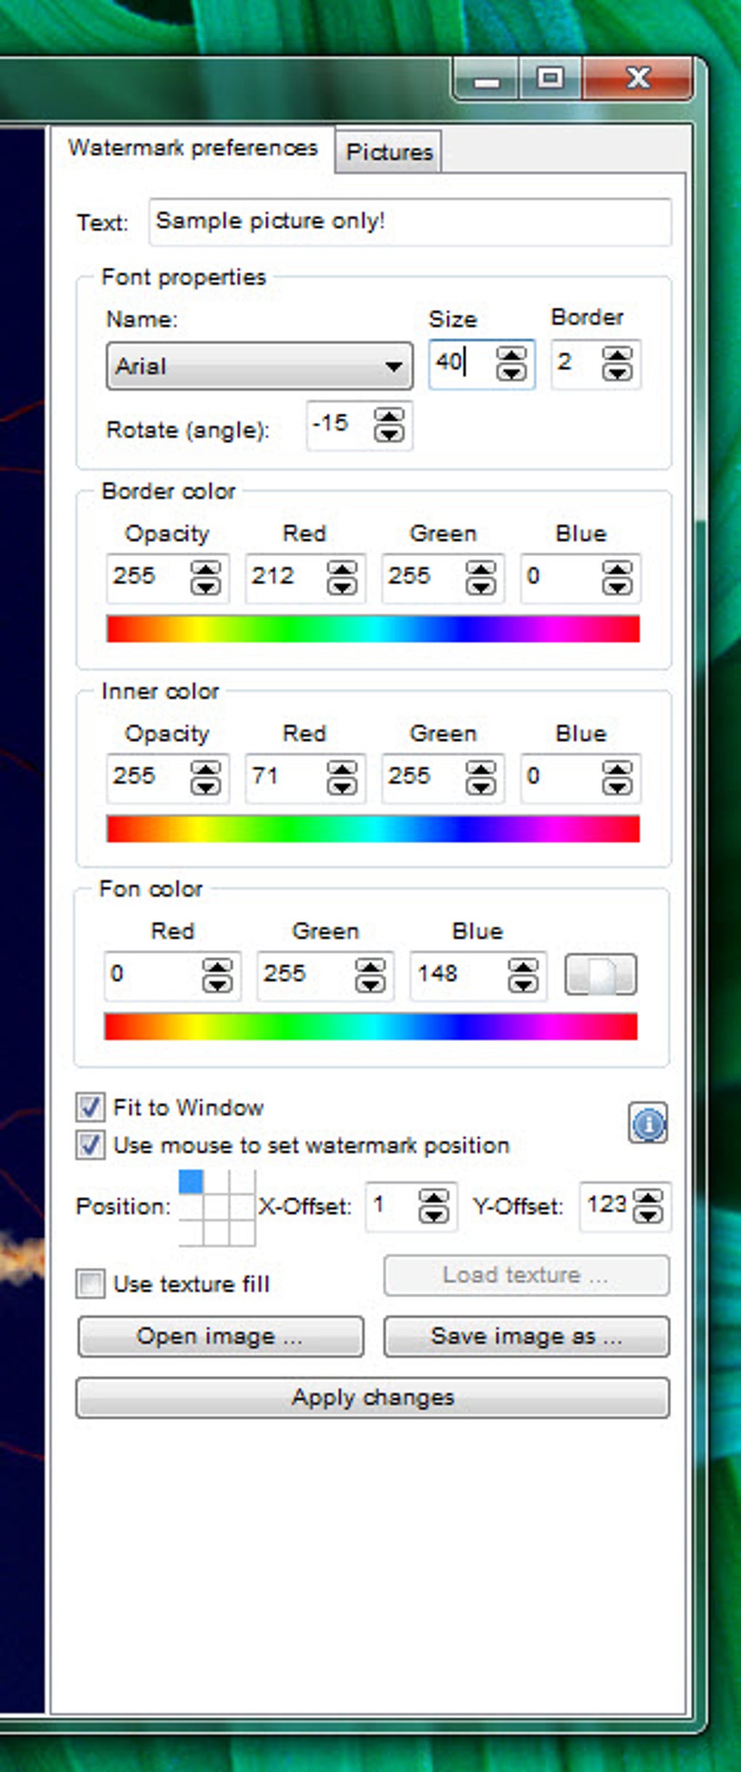This screenshot has height=1772, width=741.
Task: Adjust Border color Opacity spinner
Action: pyautogui.click(x=206, y=578)
